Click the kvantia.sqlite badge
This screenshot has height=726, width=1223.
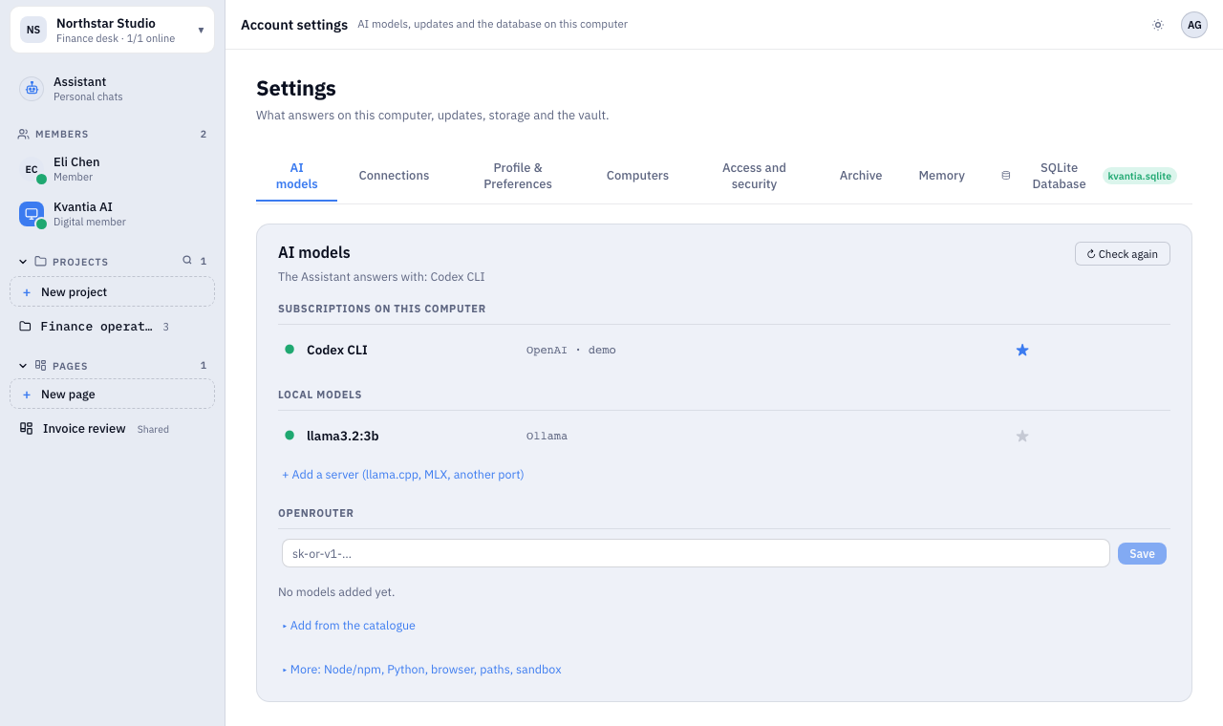point(1140,176)
